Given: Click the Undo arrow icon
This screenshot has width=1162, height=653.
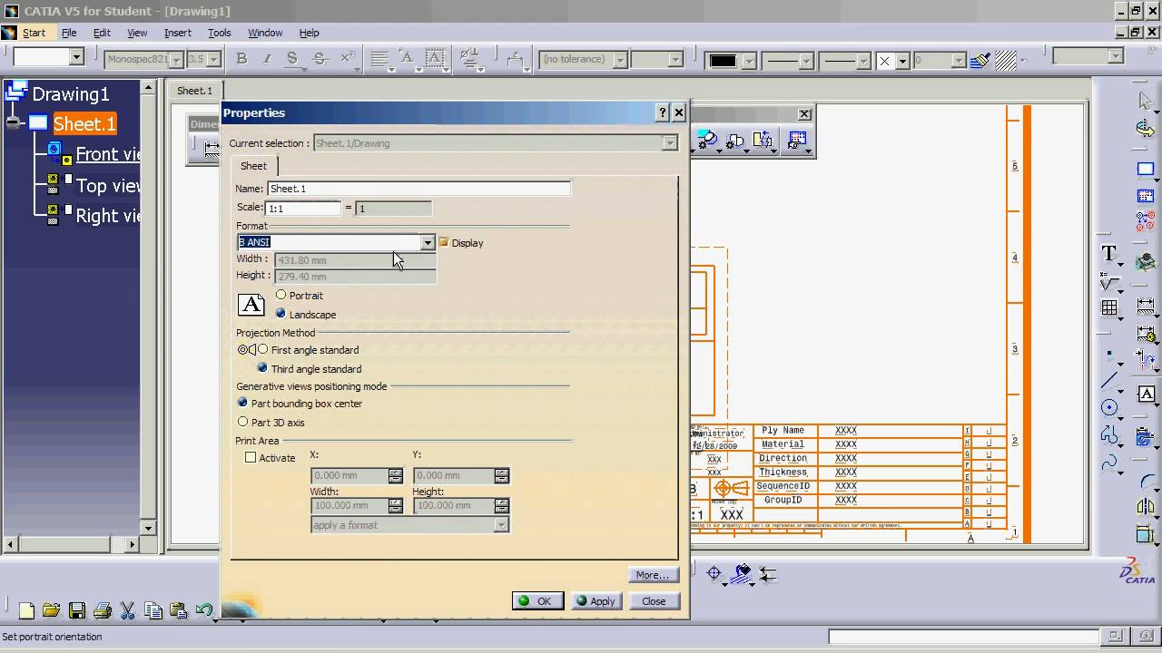Looking at the screenshot, I should 204,610.
